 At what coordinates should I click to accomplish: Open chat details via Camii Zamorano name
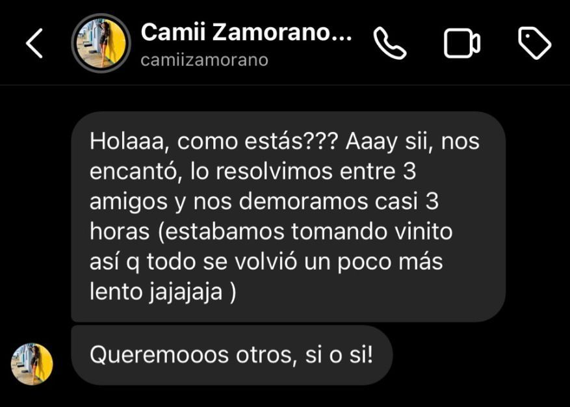[246, 33]
